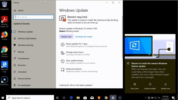
Task: Open Task View on taskbar
Action: coord(64,98)
